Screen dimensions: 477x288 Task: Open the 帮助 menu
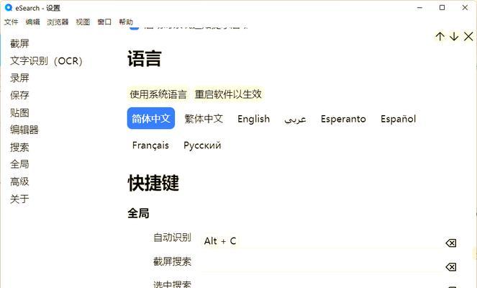tap(126, 22)
